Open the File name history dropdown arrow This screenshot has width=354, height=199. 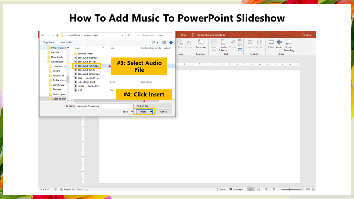[132, 106]
